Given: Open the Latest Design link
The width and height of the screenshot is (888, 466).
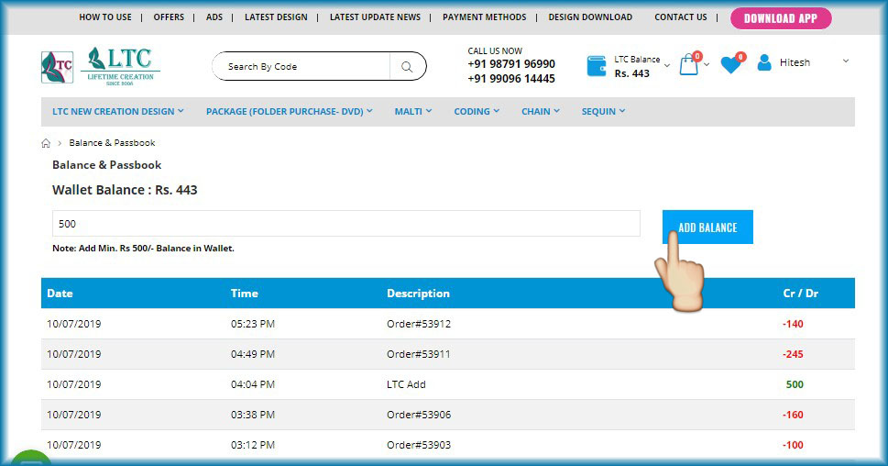Looking at the screenshot, I should tap(276, 17).
